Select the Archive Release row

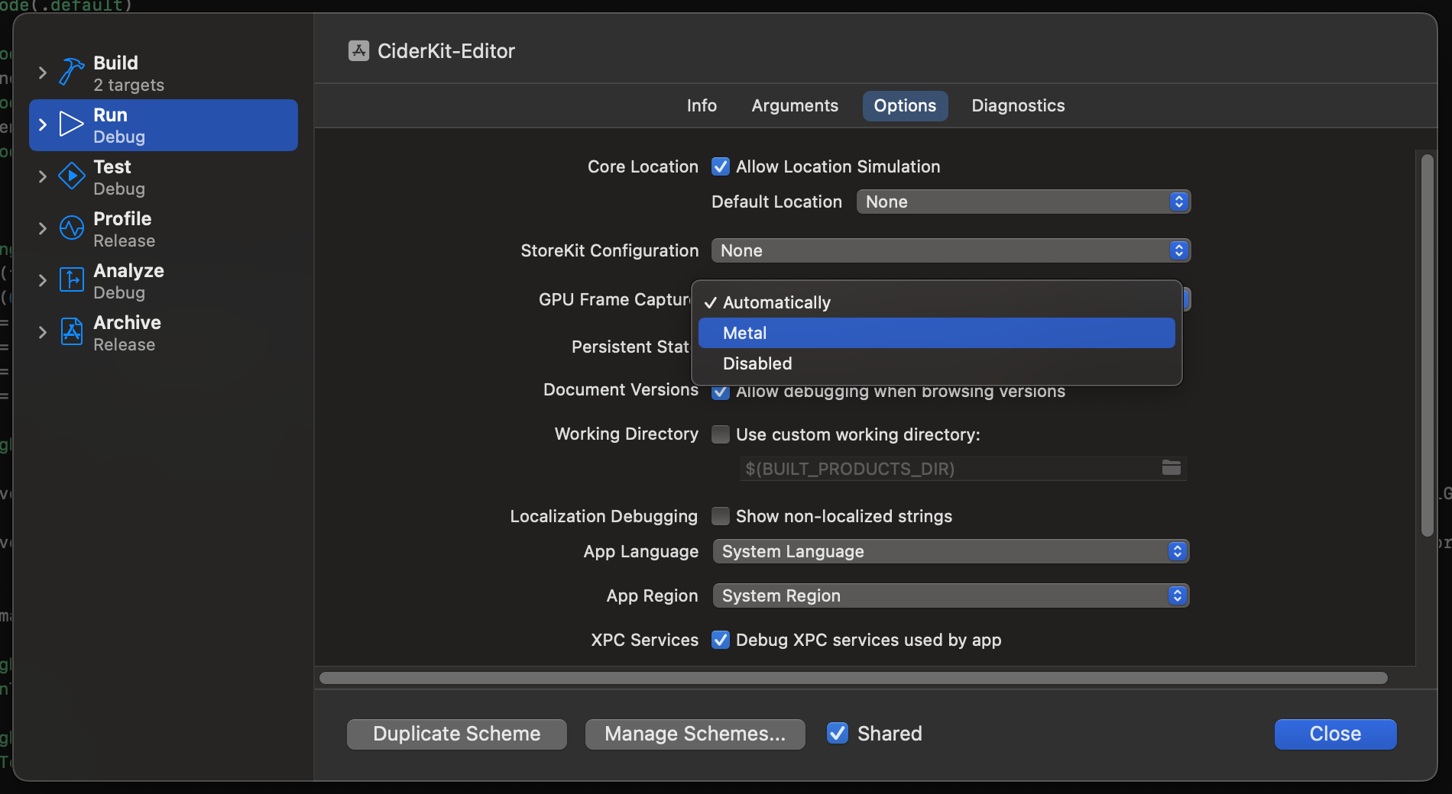164,333
